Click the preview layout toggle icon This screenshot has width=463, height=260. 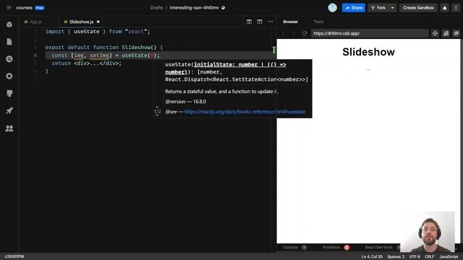coord(260,22)
